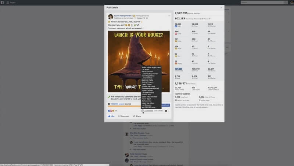Click info icon beside Other Clicks
Screen dimensions: 294x166
[218, 89]
